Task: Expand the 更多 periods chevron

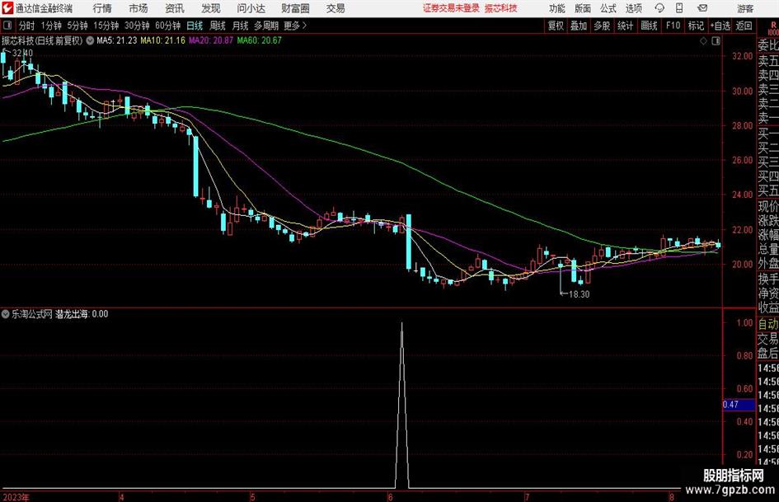Action: coord(296,26)
